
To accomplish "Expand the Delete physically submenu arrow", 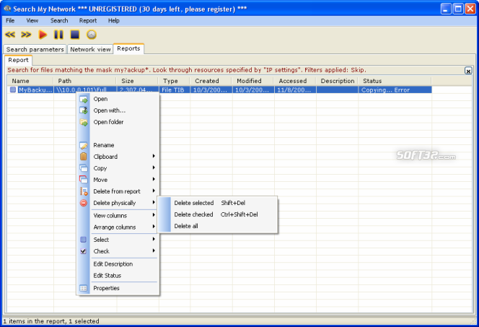I will 154,202.
